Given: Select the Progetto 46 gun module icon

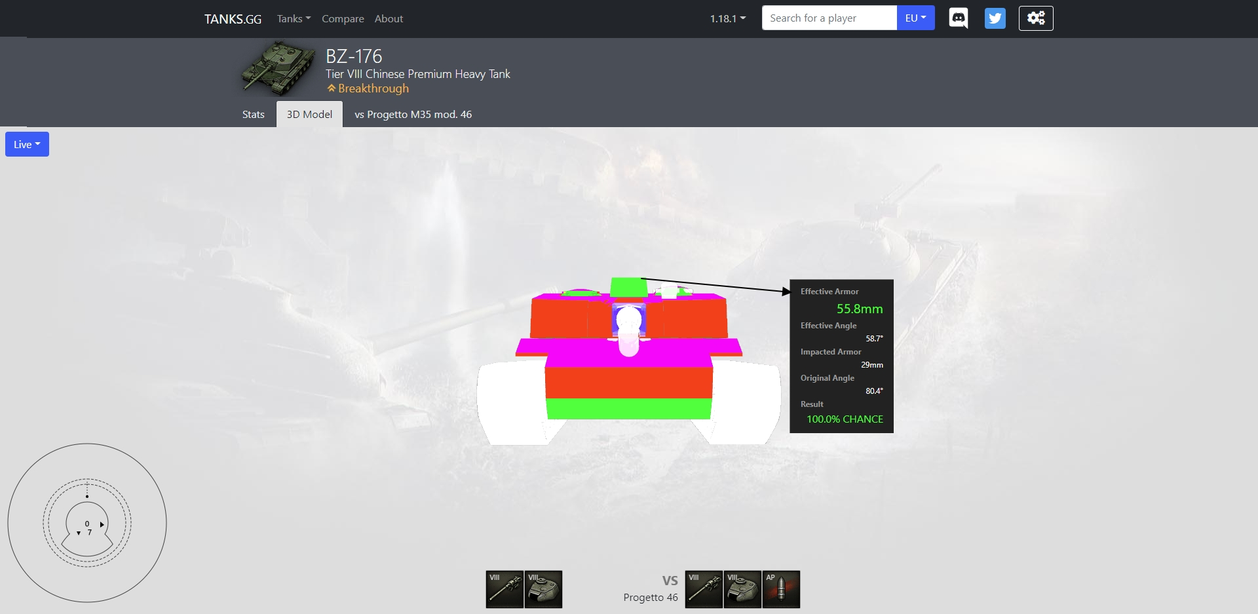Looking at the screenshot, I should click(704, 589).
